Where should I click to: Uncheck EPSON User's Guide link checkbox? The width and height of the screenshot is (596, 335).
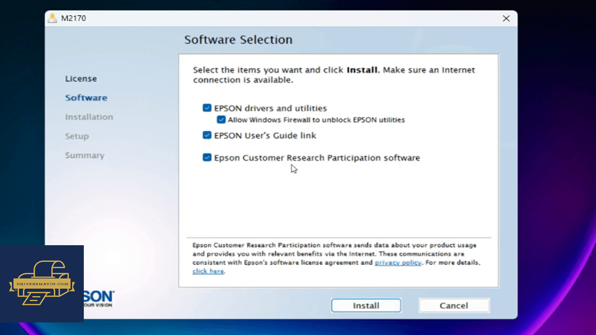click(207, 135)
